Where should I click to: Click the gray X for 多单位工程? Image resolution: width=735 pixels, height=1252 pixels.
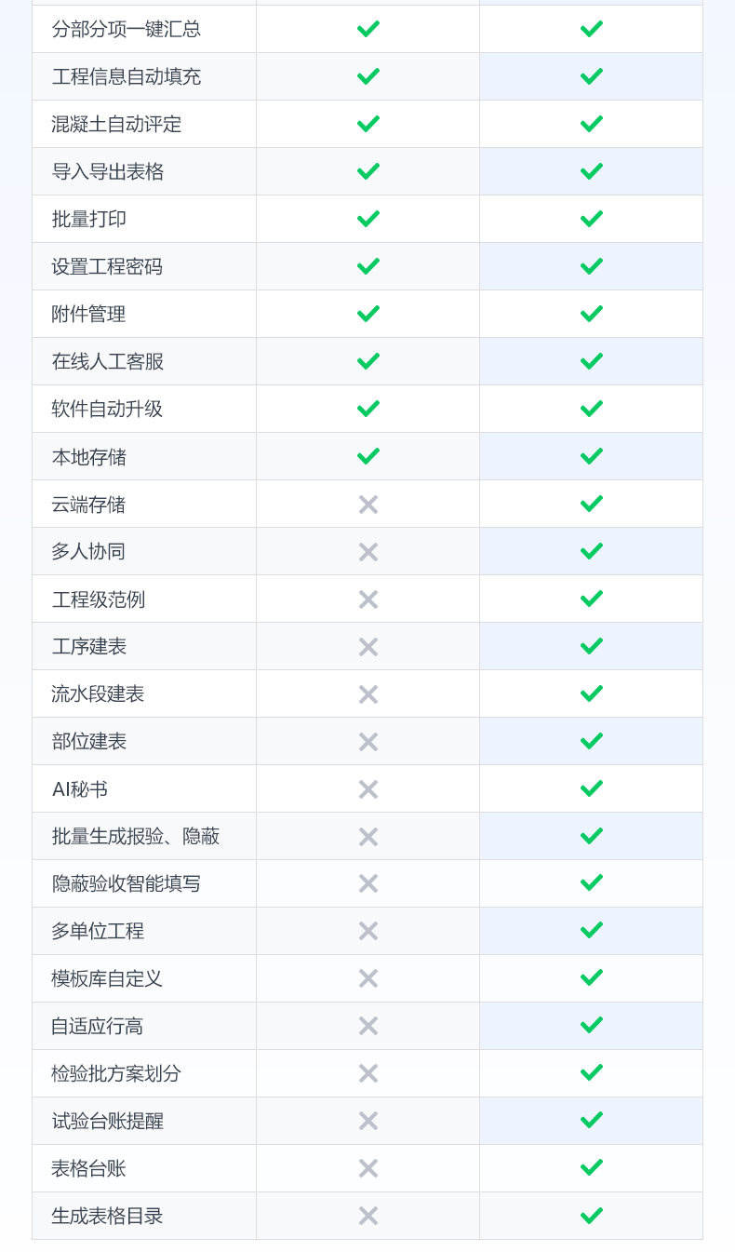(x=368, y=931)
